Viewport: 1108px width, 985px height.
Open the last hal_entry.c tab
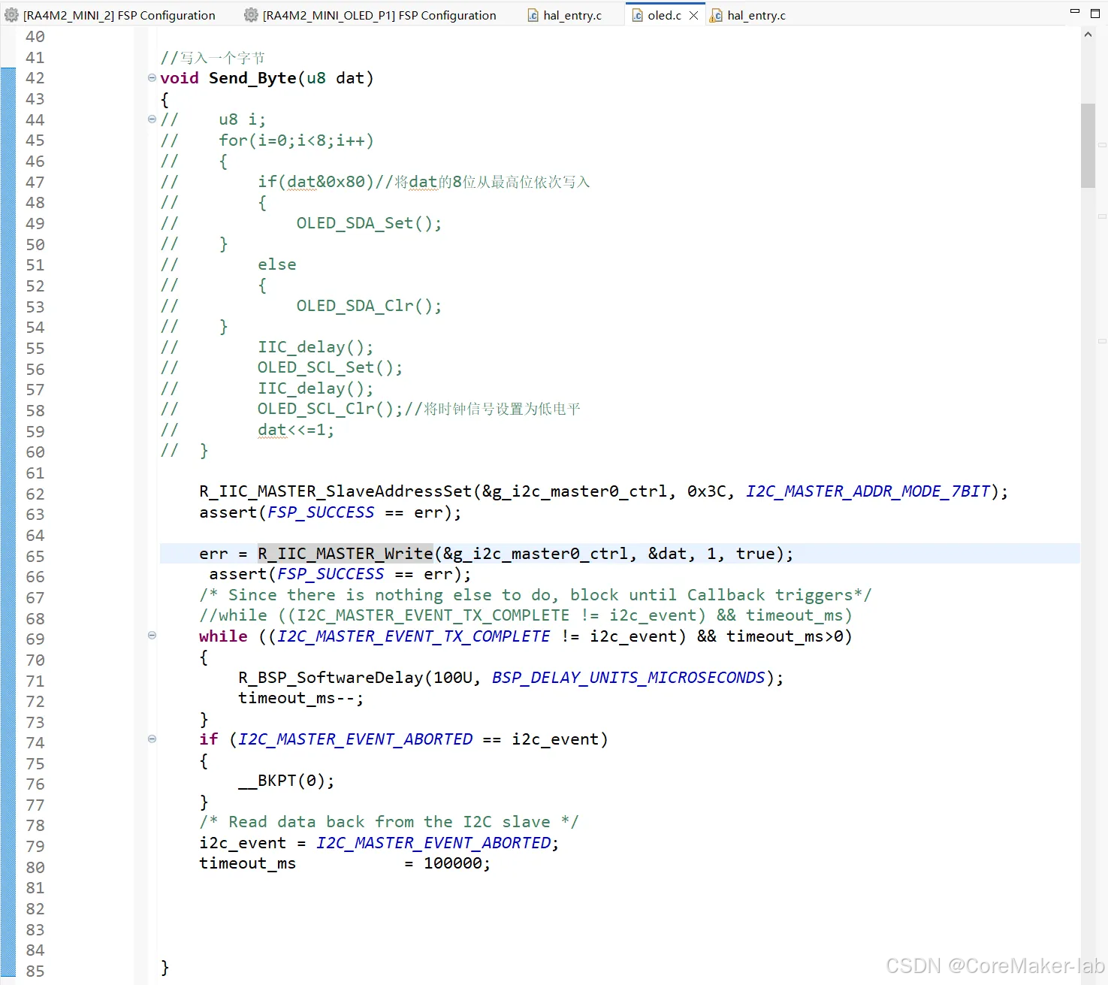pos(749,15)
